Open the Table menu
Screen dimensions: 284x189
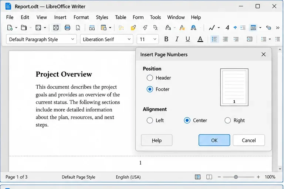coord(121,17)
